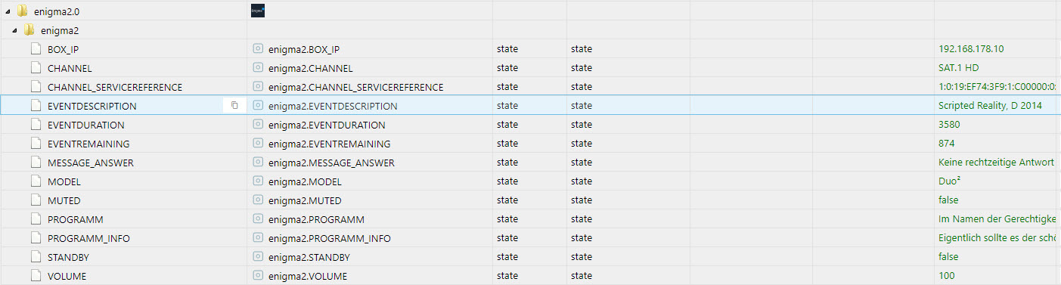Collapse the enigma2.0 tree node
The image size is (1061, 285).
[x=6, y=11]
